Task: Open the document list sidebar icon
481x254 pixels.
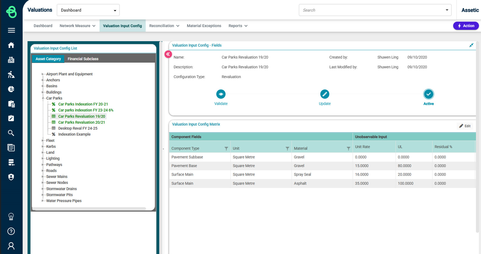Action: point(11,148)
